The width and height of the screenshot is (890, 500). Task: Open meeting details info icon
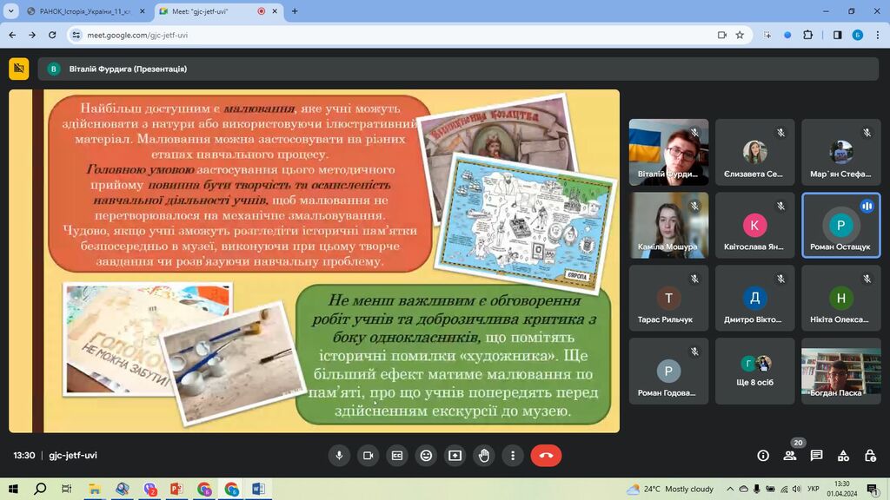(763, 456)
